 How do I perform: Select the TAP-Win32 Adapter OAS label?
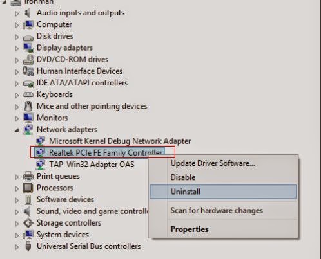pos(92,165)
